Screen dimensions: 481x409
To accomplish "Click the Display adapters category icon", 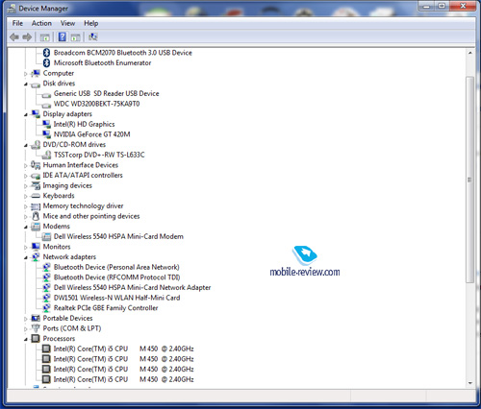I will pyautogui.click(x=36, y=114).
